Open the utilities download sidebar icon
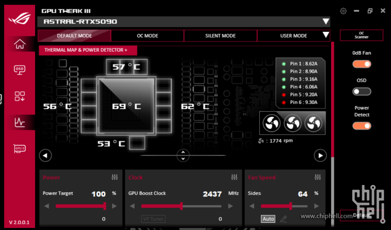 click(x=20, y=96)
